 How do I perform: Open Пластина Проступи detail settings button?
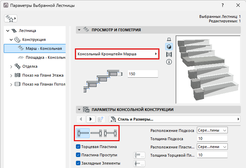[x=139, y=155]
